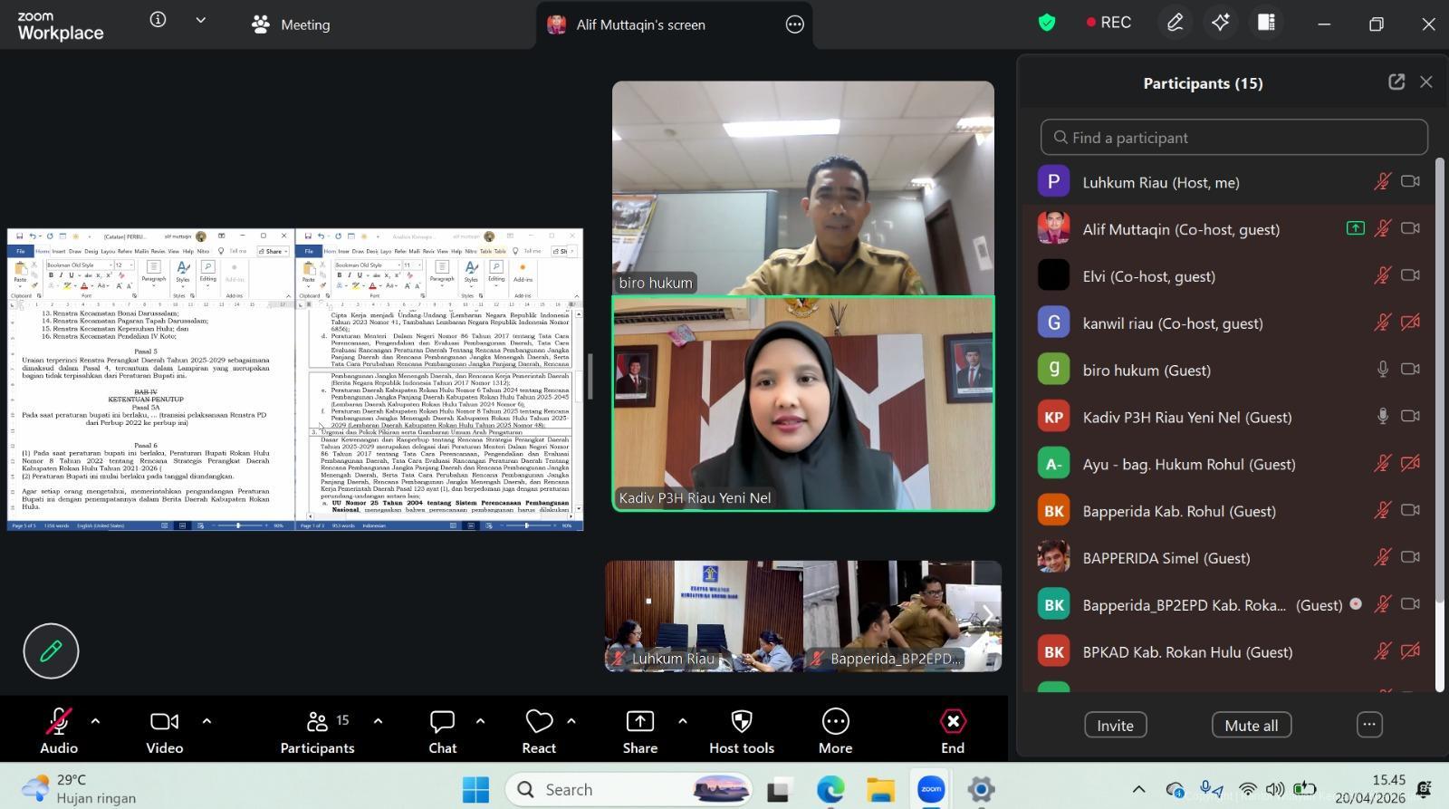Toggle camera using the Video button
Screen dimensions: 1449x809
[165, 731]
